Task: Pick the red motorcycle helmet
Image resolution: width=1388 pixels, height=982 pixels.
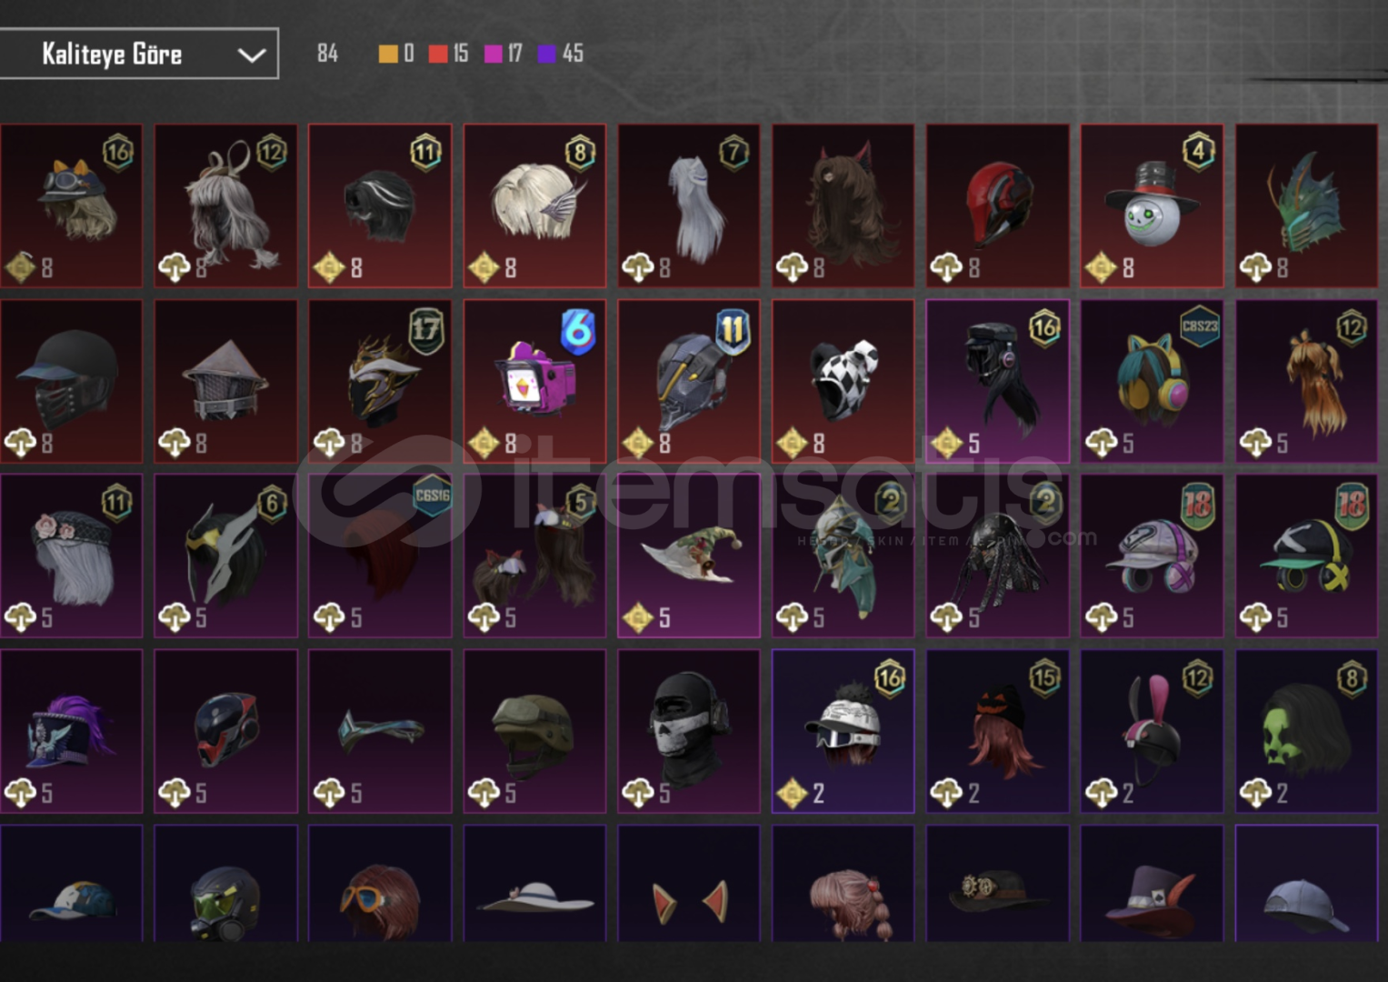Action: [997, 205]
